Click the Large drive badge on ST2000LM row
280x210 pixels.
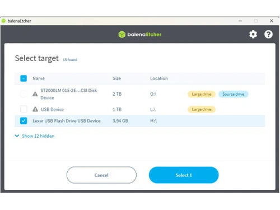point(202,94)
